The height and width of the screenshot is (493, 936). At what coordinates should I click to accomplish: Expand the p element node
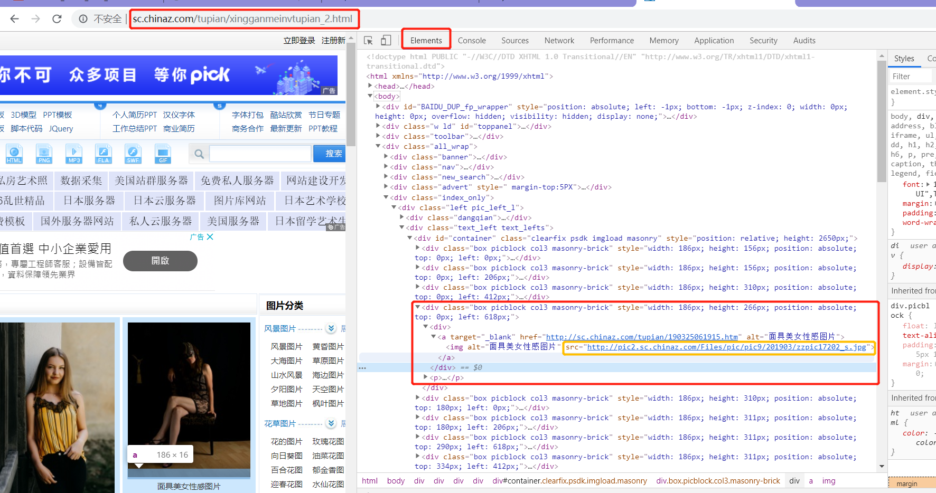426,377
